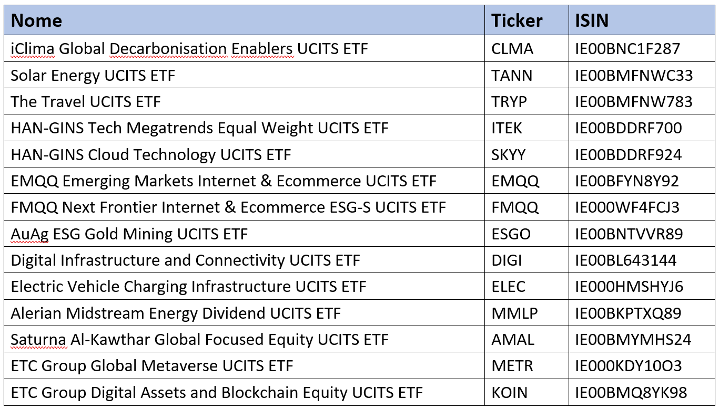Viewport: 719px width, 409px height.
Task: Click the Nome column header
Action: [245, 20]
